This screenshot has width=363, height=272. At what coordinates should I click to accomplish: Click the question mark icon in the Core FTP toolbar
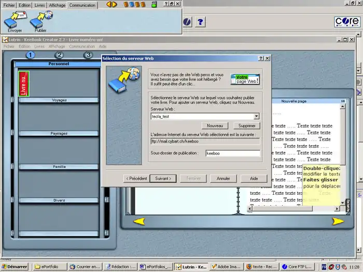(200, 22)
